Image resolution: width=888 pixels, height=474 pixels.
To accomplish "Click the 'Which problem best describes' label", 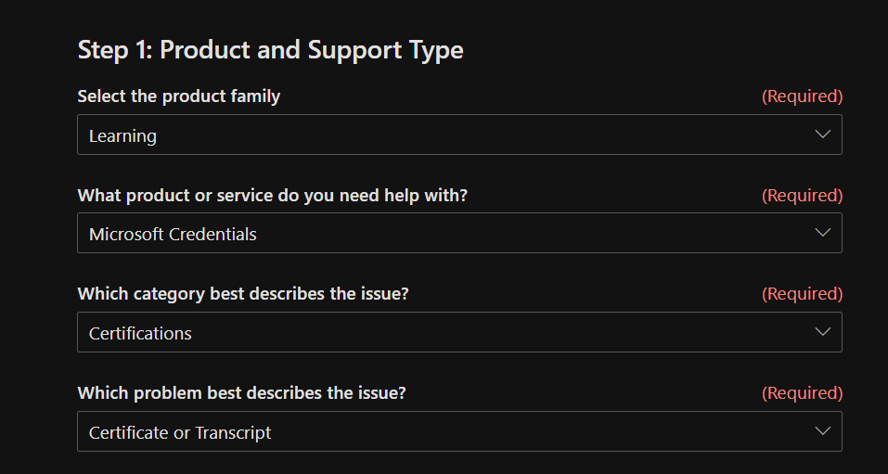I will 241,393.
